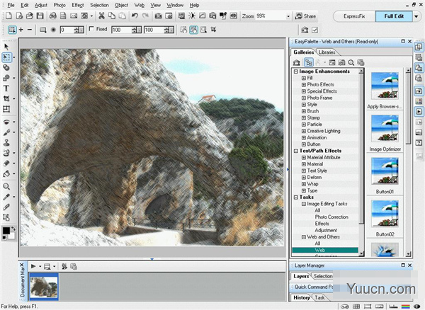Click the Save disk icon
425x310 pixels.
[x=40, y=16]
